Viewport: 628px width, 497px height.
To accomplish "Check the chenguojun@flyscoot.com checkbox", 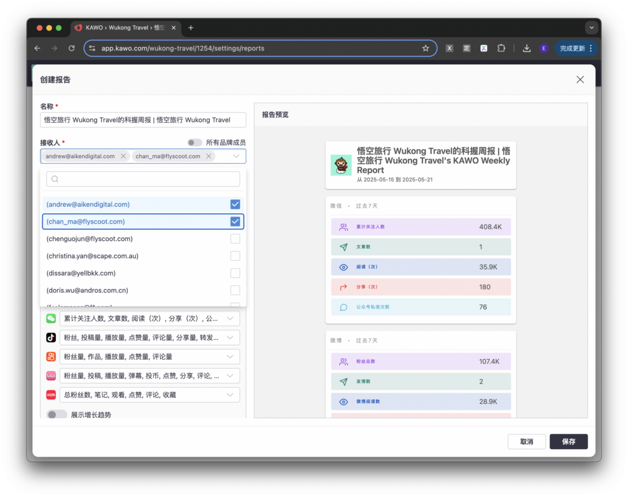I will coord(235,239).
